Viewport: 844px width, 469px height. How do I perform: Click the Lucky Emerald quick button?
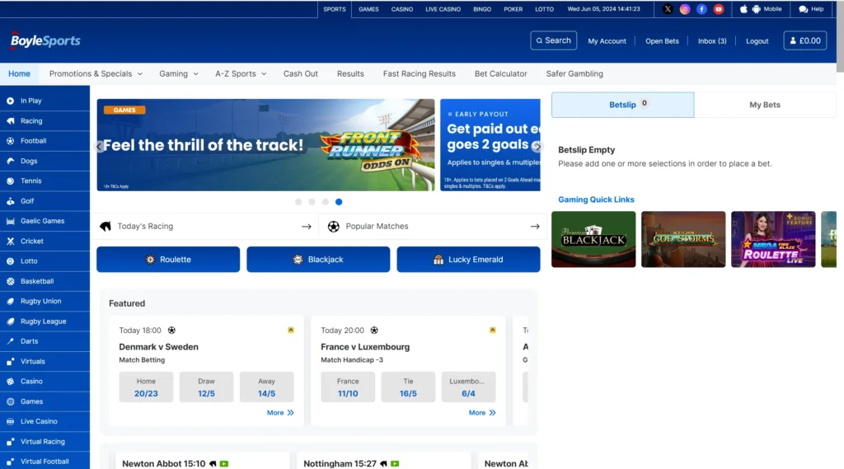(468, 260)
